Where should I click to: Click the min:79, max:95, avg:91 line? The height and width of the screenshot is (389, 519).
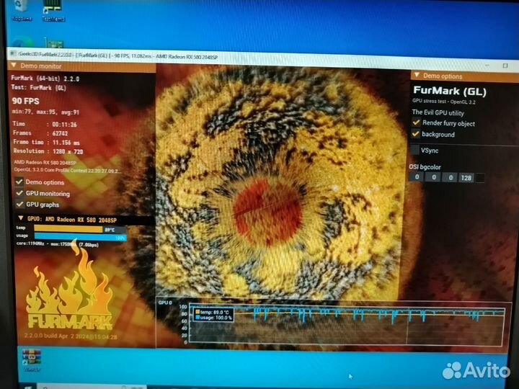click(45, 112)
